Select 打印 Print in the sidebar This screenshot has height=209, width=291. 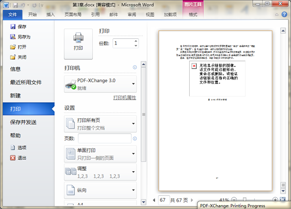29,109
